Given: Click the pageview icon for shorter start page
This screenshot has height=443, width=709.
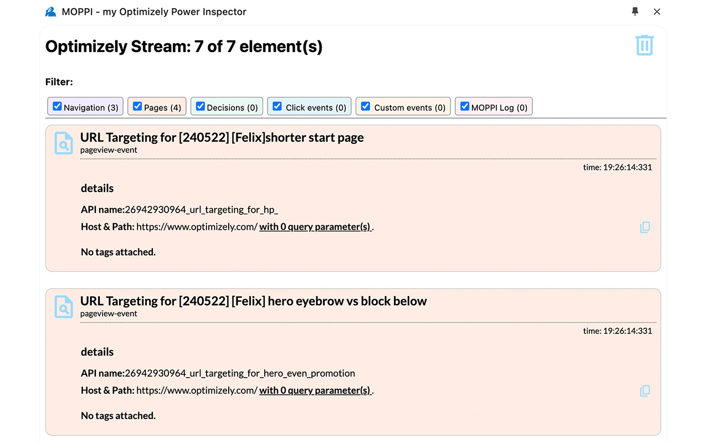Looking at the screenshot, I should coord(64,143).
